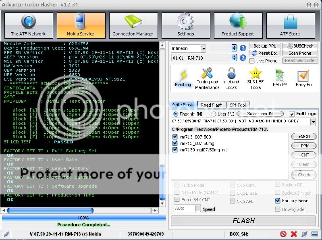Screen dimensions: 322x240
Task: Click the log vertical scrollbar thumb
Action: [162, 182]
